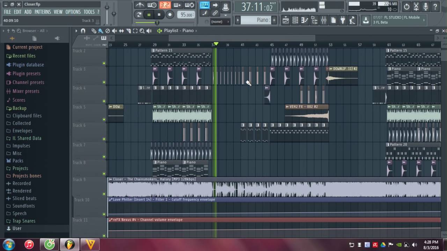Select the slice tool in playlist toolbar

(129, 31)
